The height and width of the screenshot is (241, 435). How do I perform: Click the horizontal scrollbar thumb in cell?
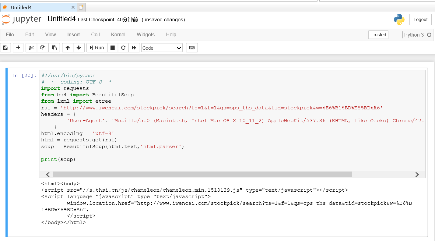(x=202, y=175)
